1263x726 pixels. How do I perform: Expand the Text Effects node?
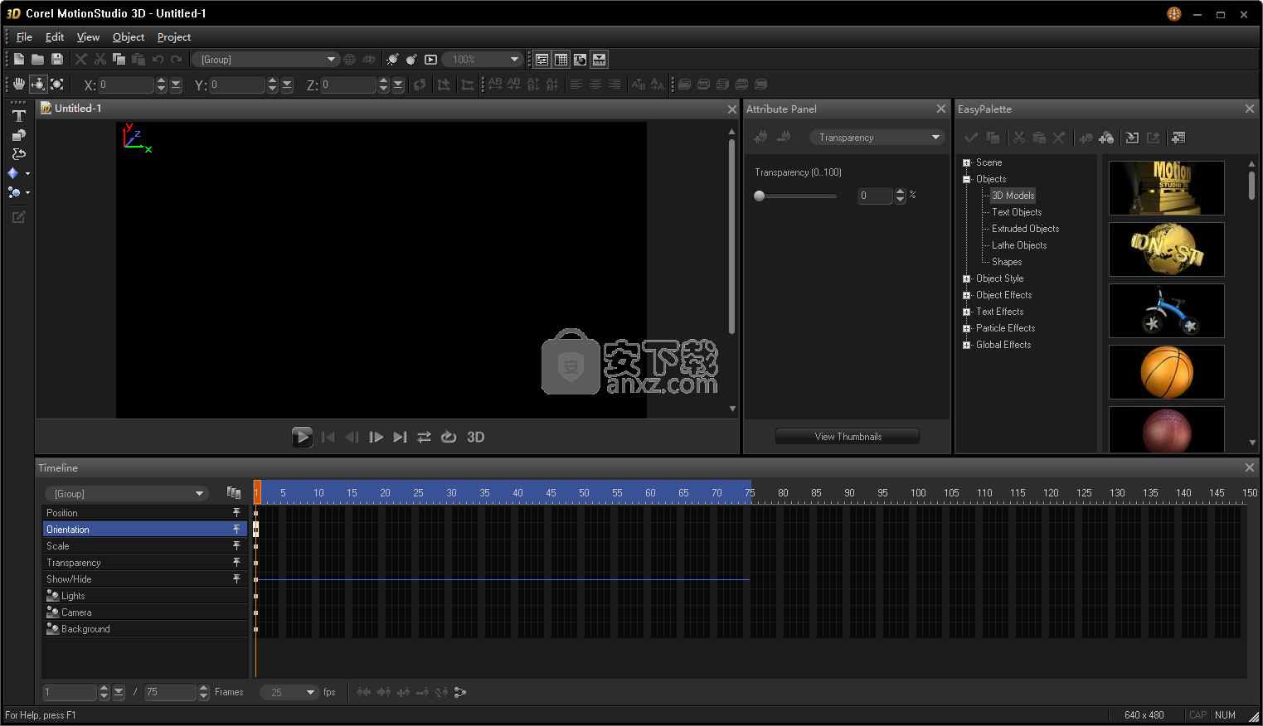tap(966, 312)
